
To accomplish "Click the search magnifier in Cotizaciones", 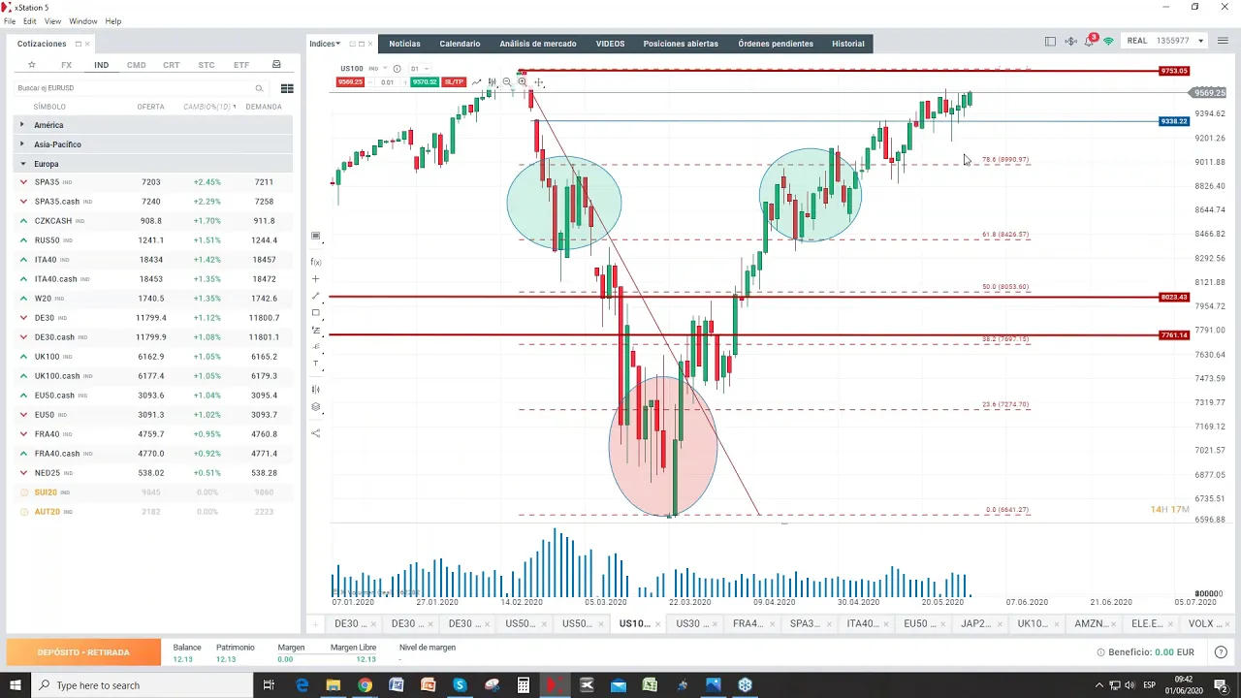I will tap(259, 88).
